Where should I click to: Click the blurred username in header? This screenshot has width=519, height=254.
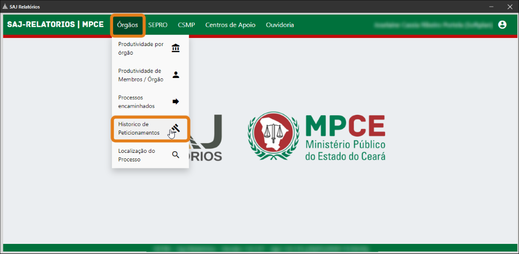coord(433,25)
